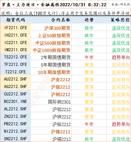The image size is (131, 142).
Task: Click 牛市 trend in PB2212.SHF row
Action: 89,124
